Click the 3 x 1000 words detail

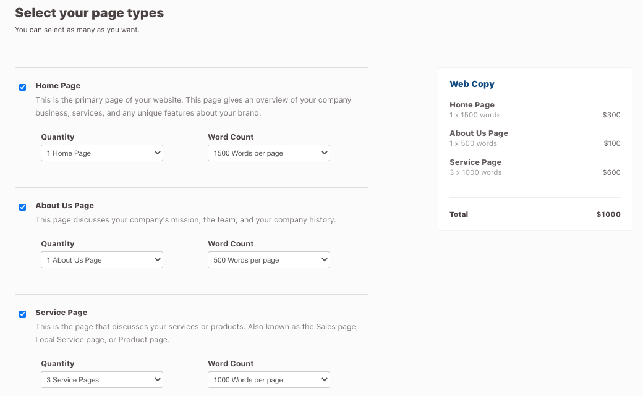point(474,172)
